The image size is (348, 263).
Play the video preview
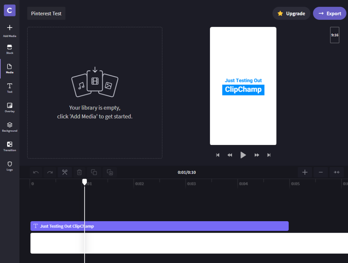point(243,155)
